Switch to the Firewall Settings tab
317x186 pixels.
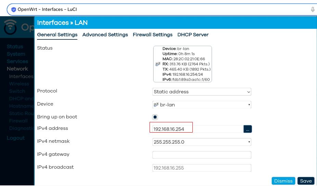pos(153,35)
